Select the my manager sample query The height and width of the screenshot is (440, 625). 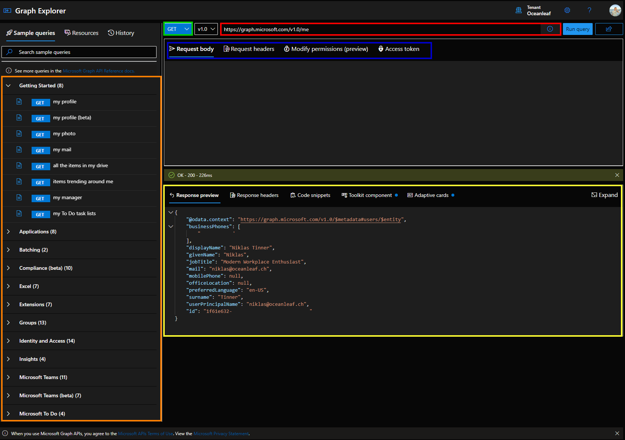coord(80,198)
